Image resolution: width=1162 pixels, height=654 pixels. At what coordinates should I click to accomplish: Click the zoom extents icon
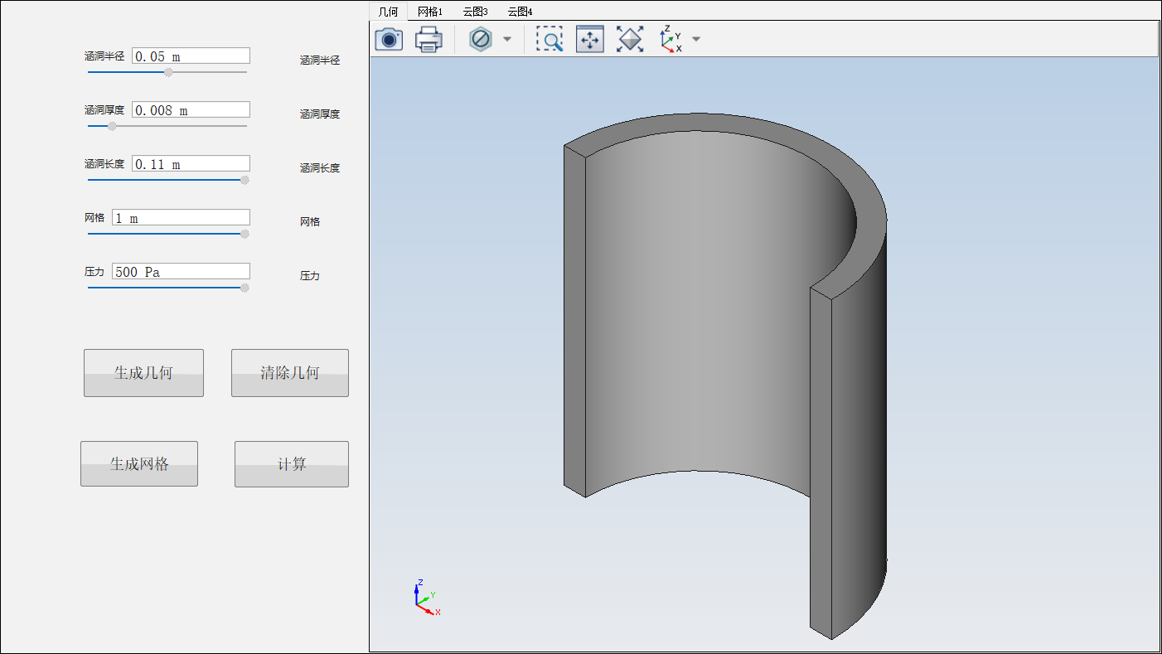click(x=630, y=39)
